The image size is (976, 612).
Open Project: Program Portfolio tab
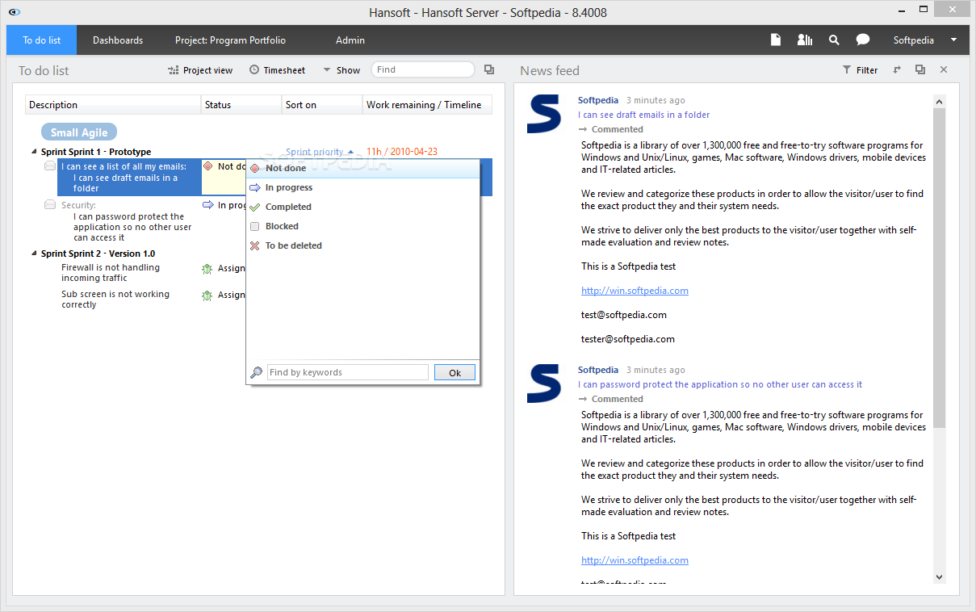pyautogui.click(x=230, y=40)
